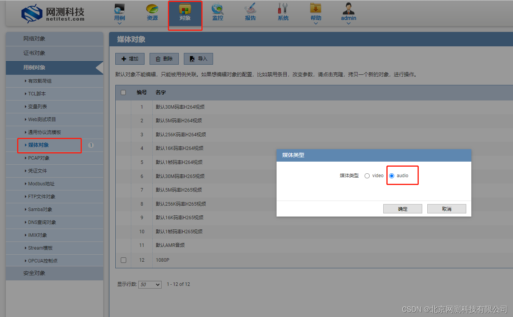
Task: Toggle the select-all checkbox in table header
Action: click(x=123, y=92)
